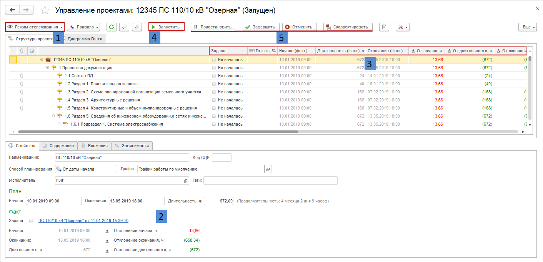Open the Зависимости tab

pyautogui.click(x=132, y=146)
